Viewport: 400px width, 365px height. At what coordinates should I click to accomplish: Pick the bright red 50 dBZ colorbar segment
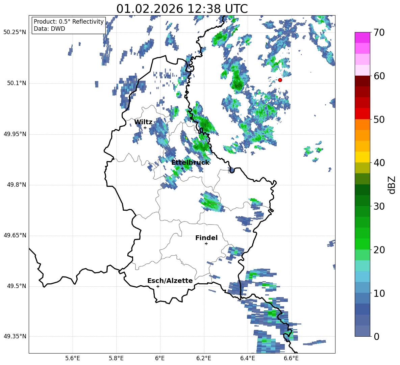tap(362, 113)
